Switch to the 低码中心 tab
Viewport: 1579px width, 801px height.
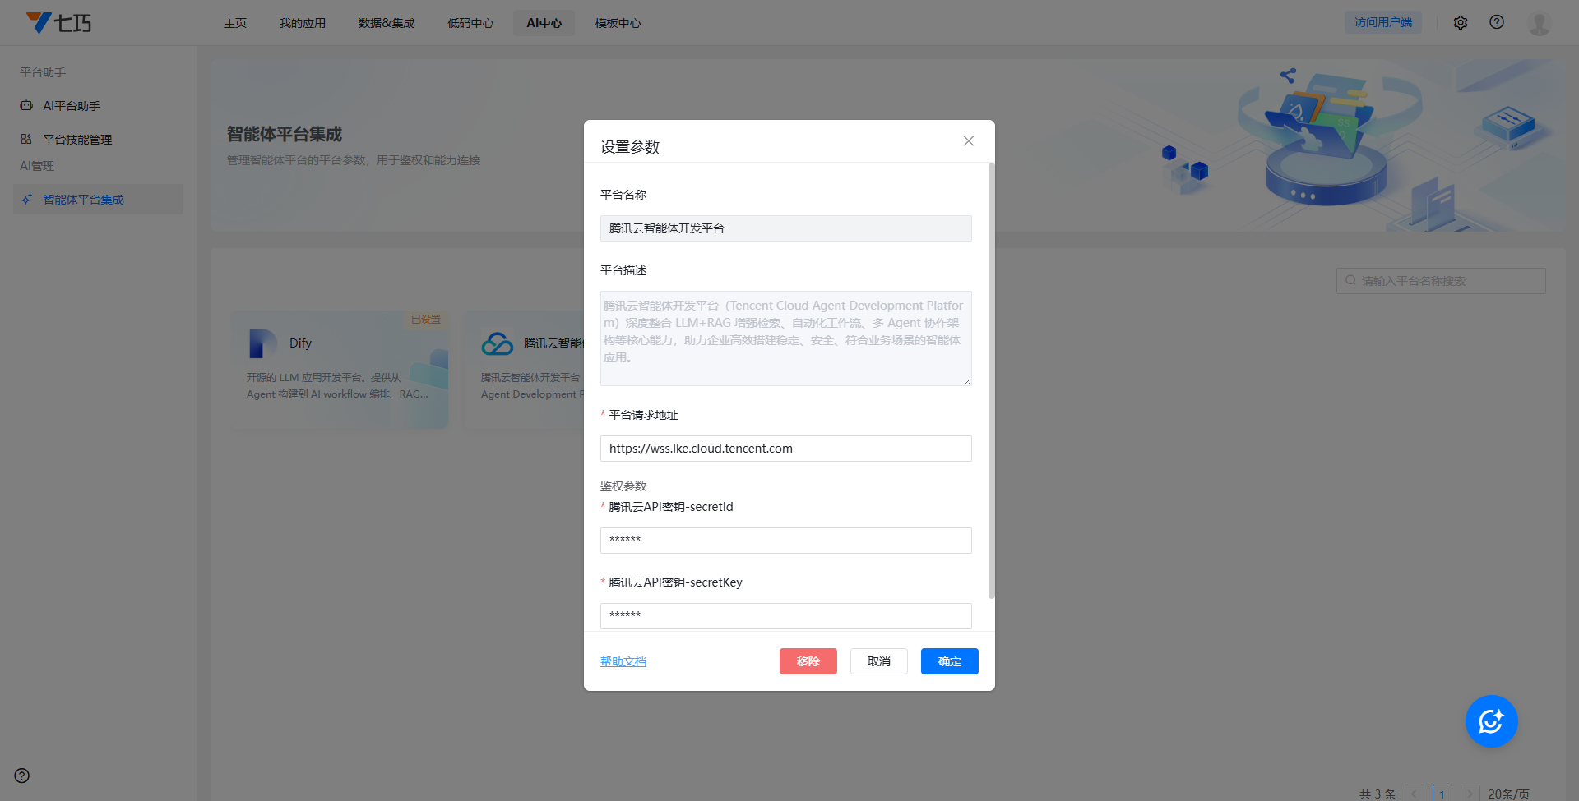(x=470, y=23)
